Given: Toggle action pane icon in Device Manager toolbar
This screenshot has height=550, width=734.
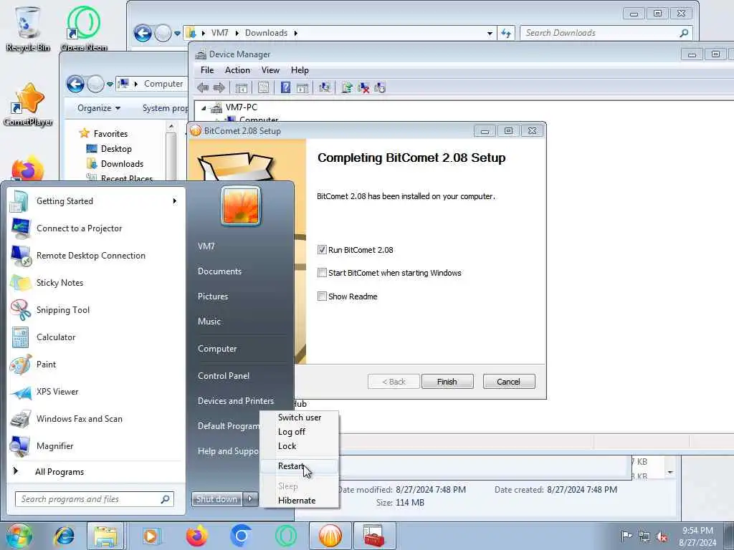Looking at the screenshot, I should click(x=303, y=87).
